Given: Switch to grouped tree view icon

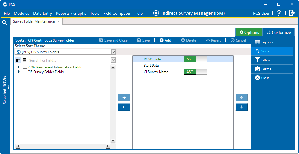Looking at the screenshot, I should (x=18, y=60).
